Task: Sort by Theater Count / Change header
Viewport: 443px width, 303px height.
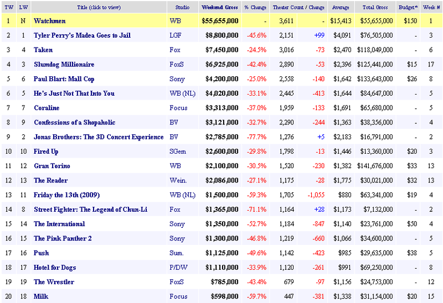Action: pyautogui.click(x=298, y=7)
